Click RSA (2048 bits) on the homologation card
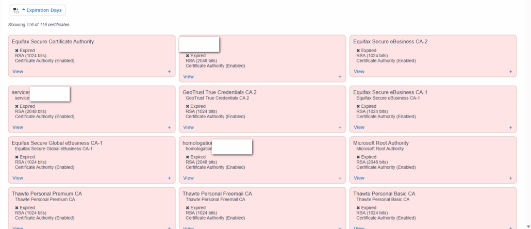Image resolution: width=531 pixels, height=229 pixels. pyautogui.click(x=202, y=162)
